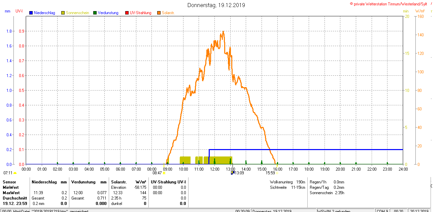Click the 00:20:09 status bar clock
Viewport: 441px width, 212px height.
point(242,211)
